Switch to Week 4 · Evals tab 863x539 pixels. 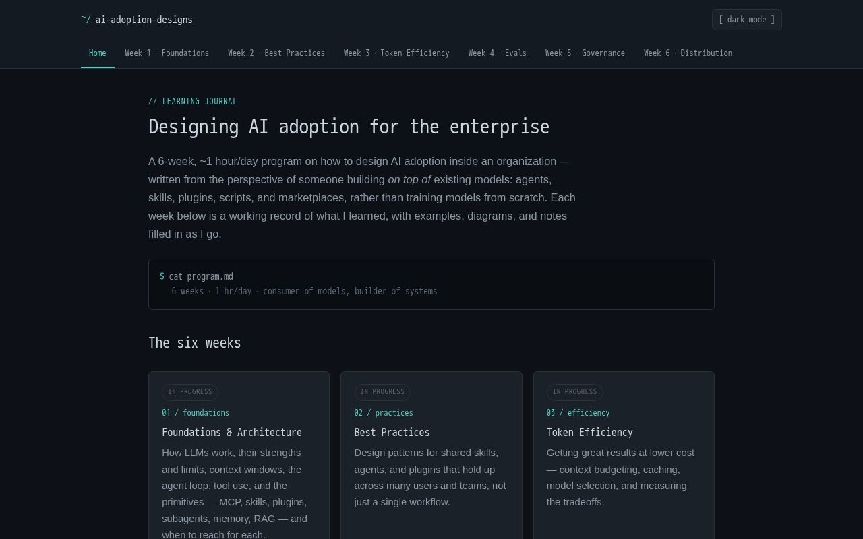click(498, 53)
